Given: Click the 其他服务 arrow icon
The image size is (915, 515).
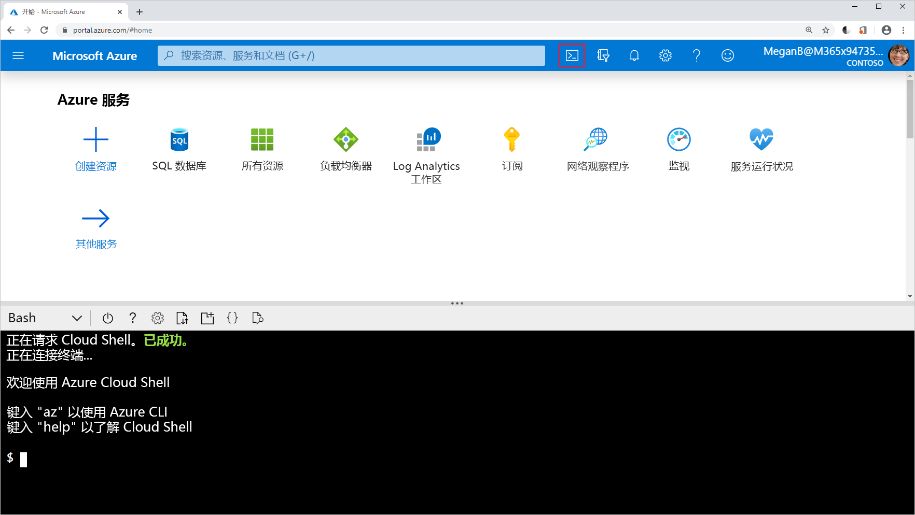Looking at the screenshot, I should click(96, 218).
